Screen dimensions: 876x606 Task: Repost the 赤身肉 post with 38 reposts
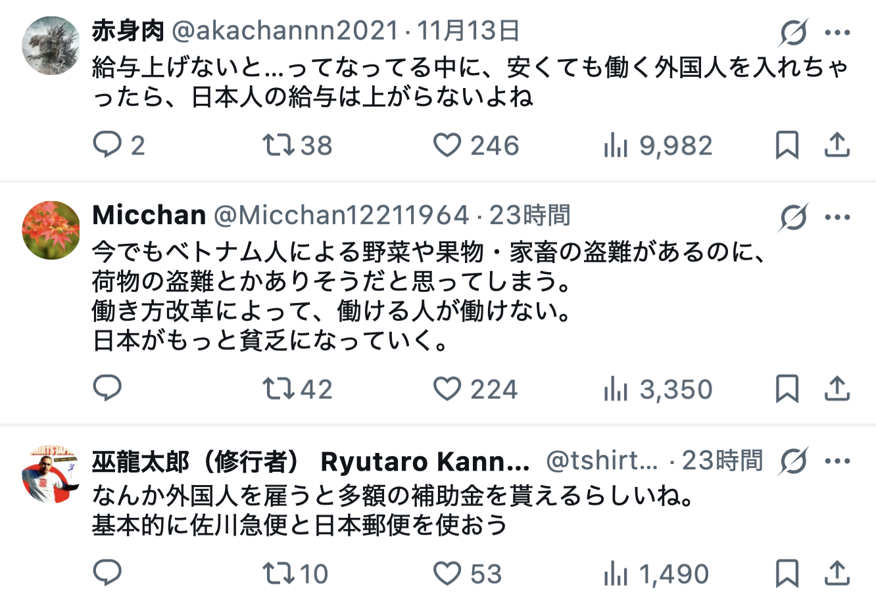click(279, 145)
